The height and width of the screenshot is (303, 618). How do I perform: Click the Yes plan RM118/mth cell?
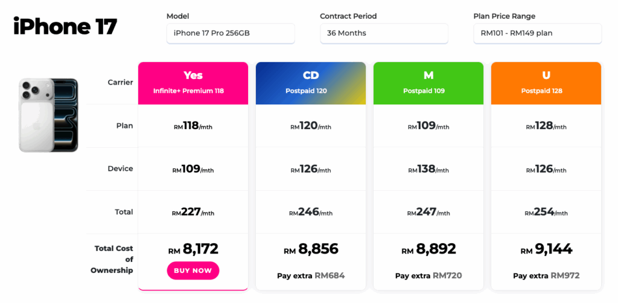pos(193,126)
